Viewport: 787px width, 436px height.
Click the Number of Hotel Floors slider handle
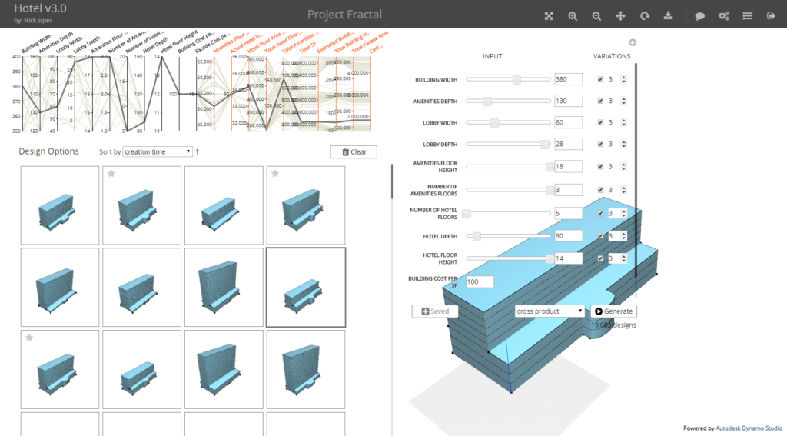pos(467,214)
